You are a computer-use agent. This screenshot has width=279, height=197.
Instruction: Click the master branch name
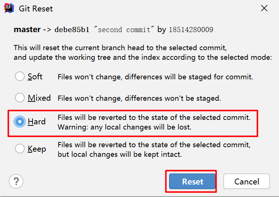click(x=27, y=30)
